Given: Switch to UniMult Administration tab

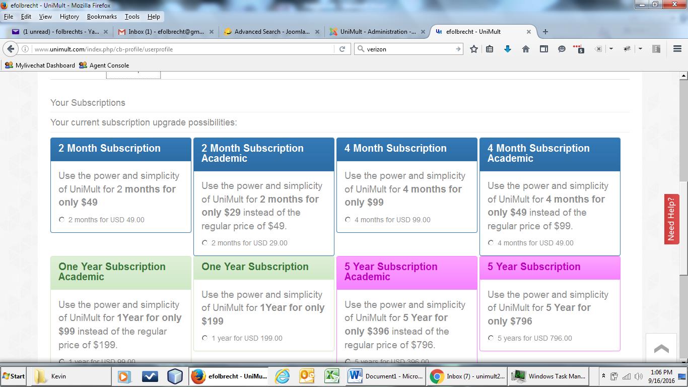Looking at the screenshot, I should [377, 31].
